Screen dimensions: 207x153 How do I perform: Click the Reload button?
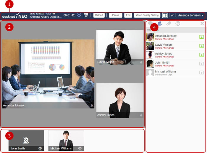[99, 15]
